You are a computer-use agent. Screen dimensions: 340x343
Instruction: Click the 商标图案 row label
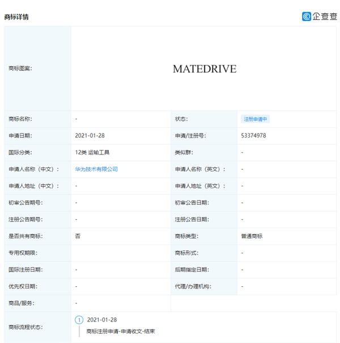[20, 69]
